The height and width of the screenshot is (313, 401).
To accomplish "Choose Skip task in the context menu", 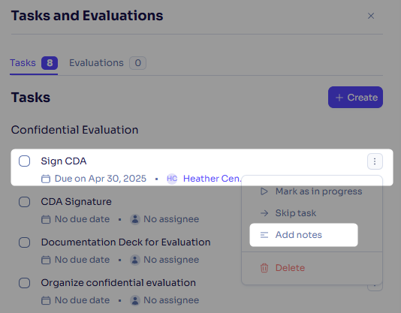I will [303, 213].
